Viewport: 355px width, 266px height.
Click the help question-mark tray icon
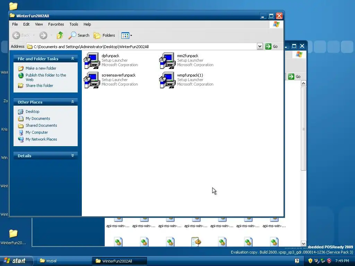297,261
